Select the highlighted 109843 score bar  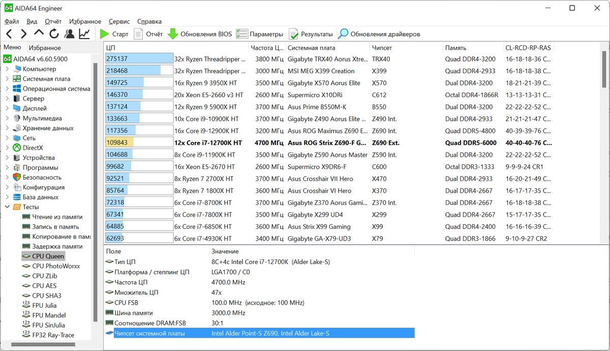click(x=139, y=143)
